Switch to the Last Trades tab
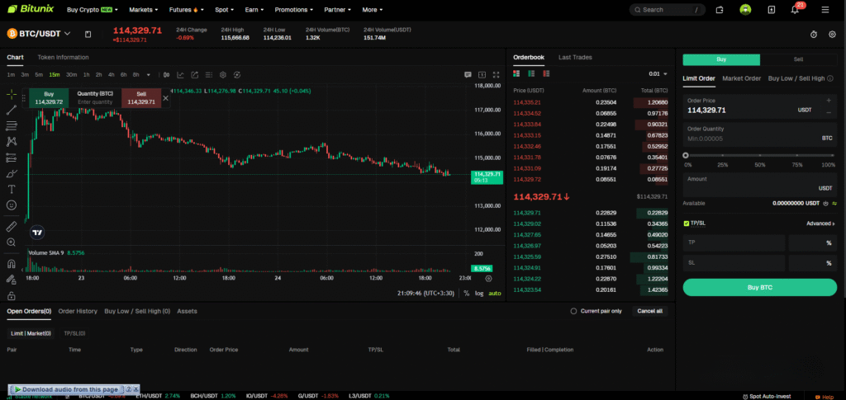 [575, 58]
